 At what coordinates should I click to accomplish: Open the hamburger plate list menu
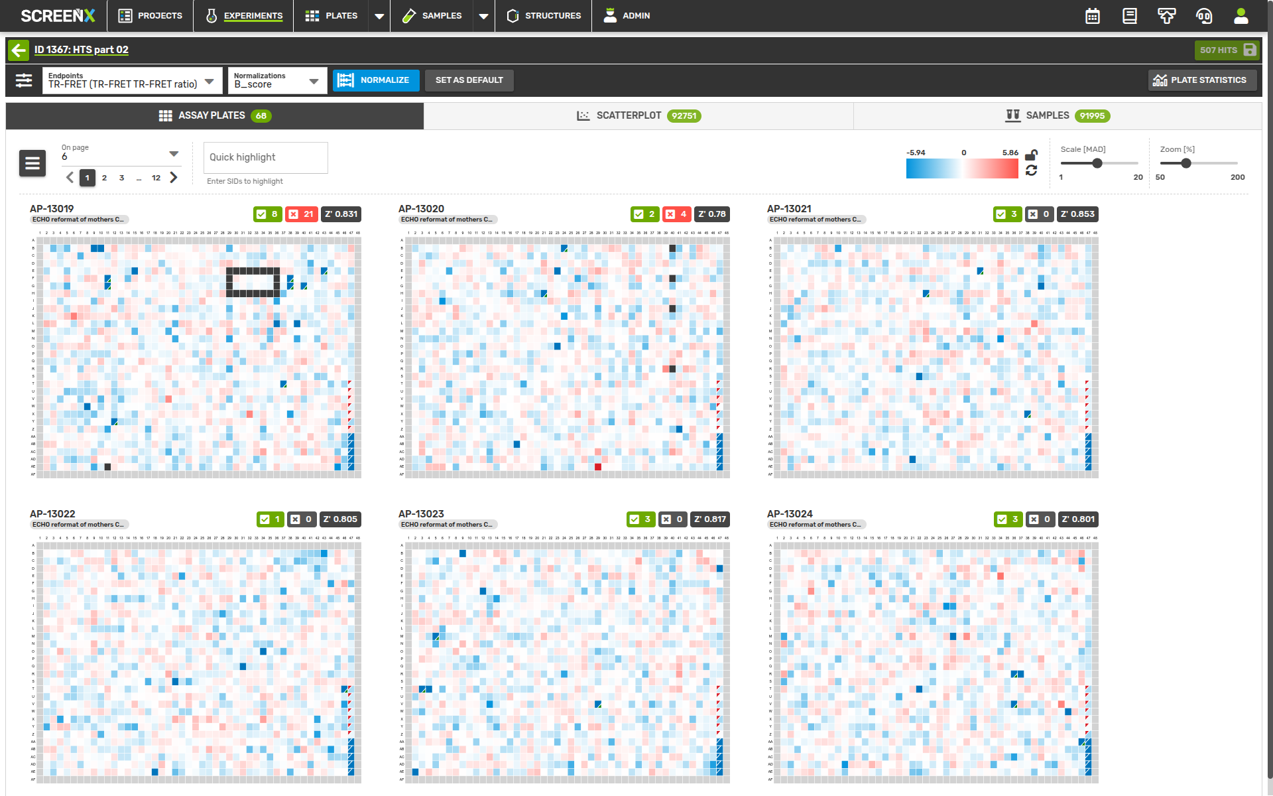point(32,163)
